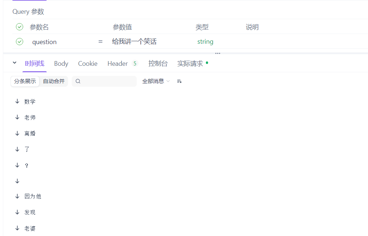Click the parameter value field 给我讲一个笑话
This screenshot has height=236, width=368.
coord(134,42)
